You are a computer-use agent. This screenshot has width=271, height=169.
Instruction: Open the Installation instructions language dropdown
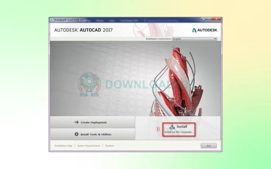point(194,39)
